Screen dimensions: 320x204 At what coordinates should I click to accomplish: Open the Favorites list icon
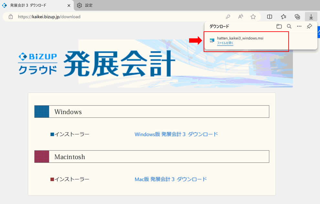point(283,17)
